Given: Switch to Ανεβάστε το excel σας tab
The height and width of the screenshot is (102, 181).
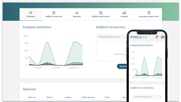Looking at the screenshot, I should pos(54,14).
